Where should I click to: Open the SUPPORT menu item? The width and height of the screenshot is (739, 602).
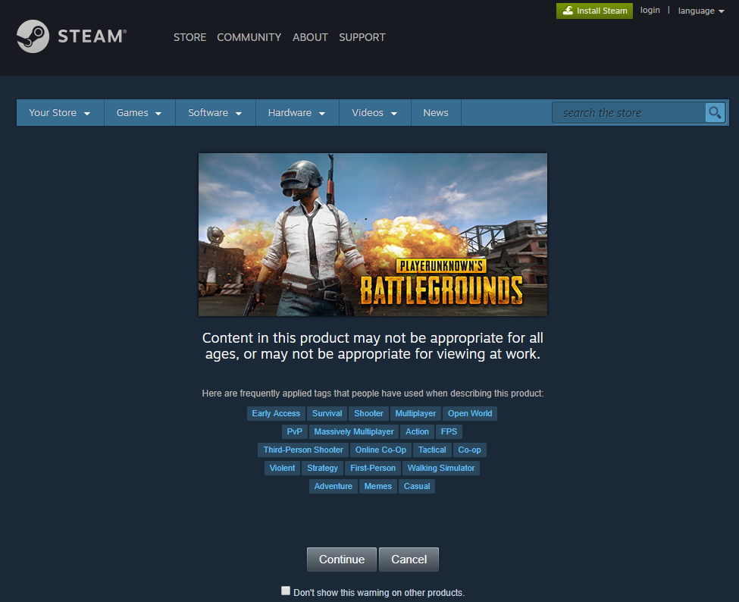(x=362, y=37)
